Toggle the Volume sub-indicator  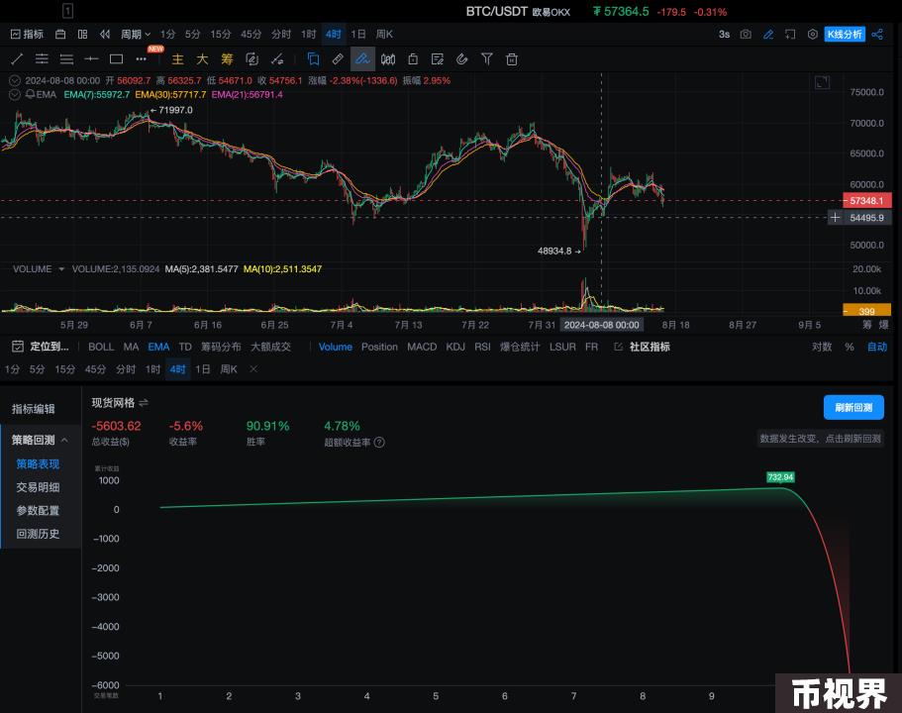[336, 347]
